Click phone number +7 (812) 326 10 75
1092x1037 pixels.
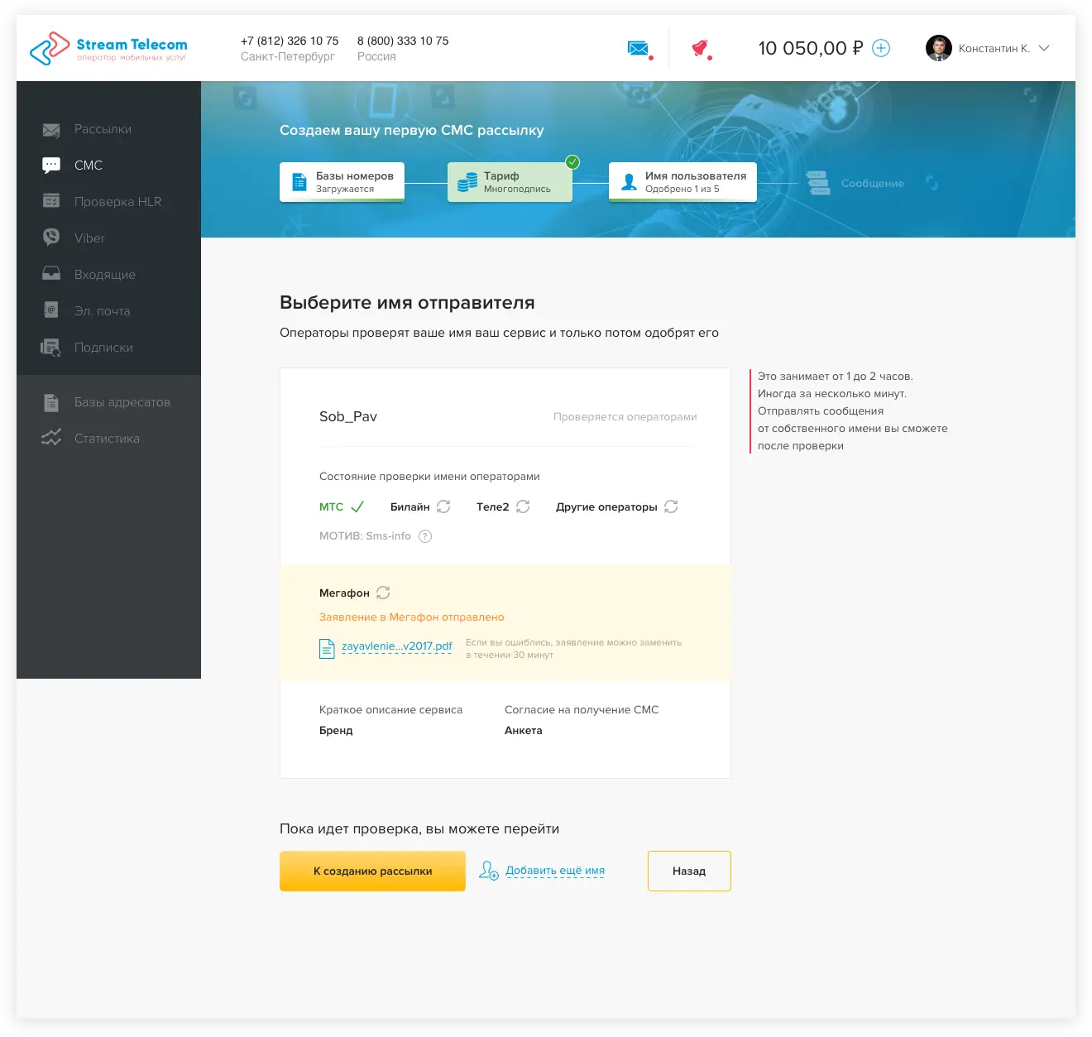tap(290, 41)
